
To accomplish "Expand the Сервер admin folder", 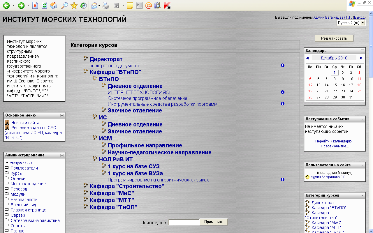I will [7, 215].
